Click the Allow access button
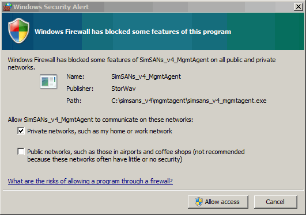306x215 pixels. (x=218, y=202)
